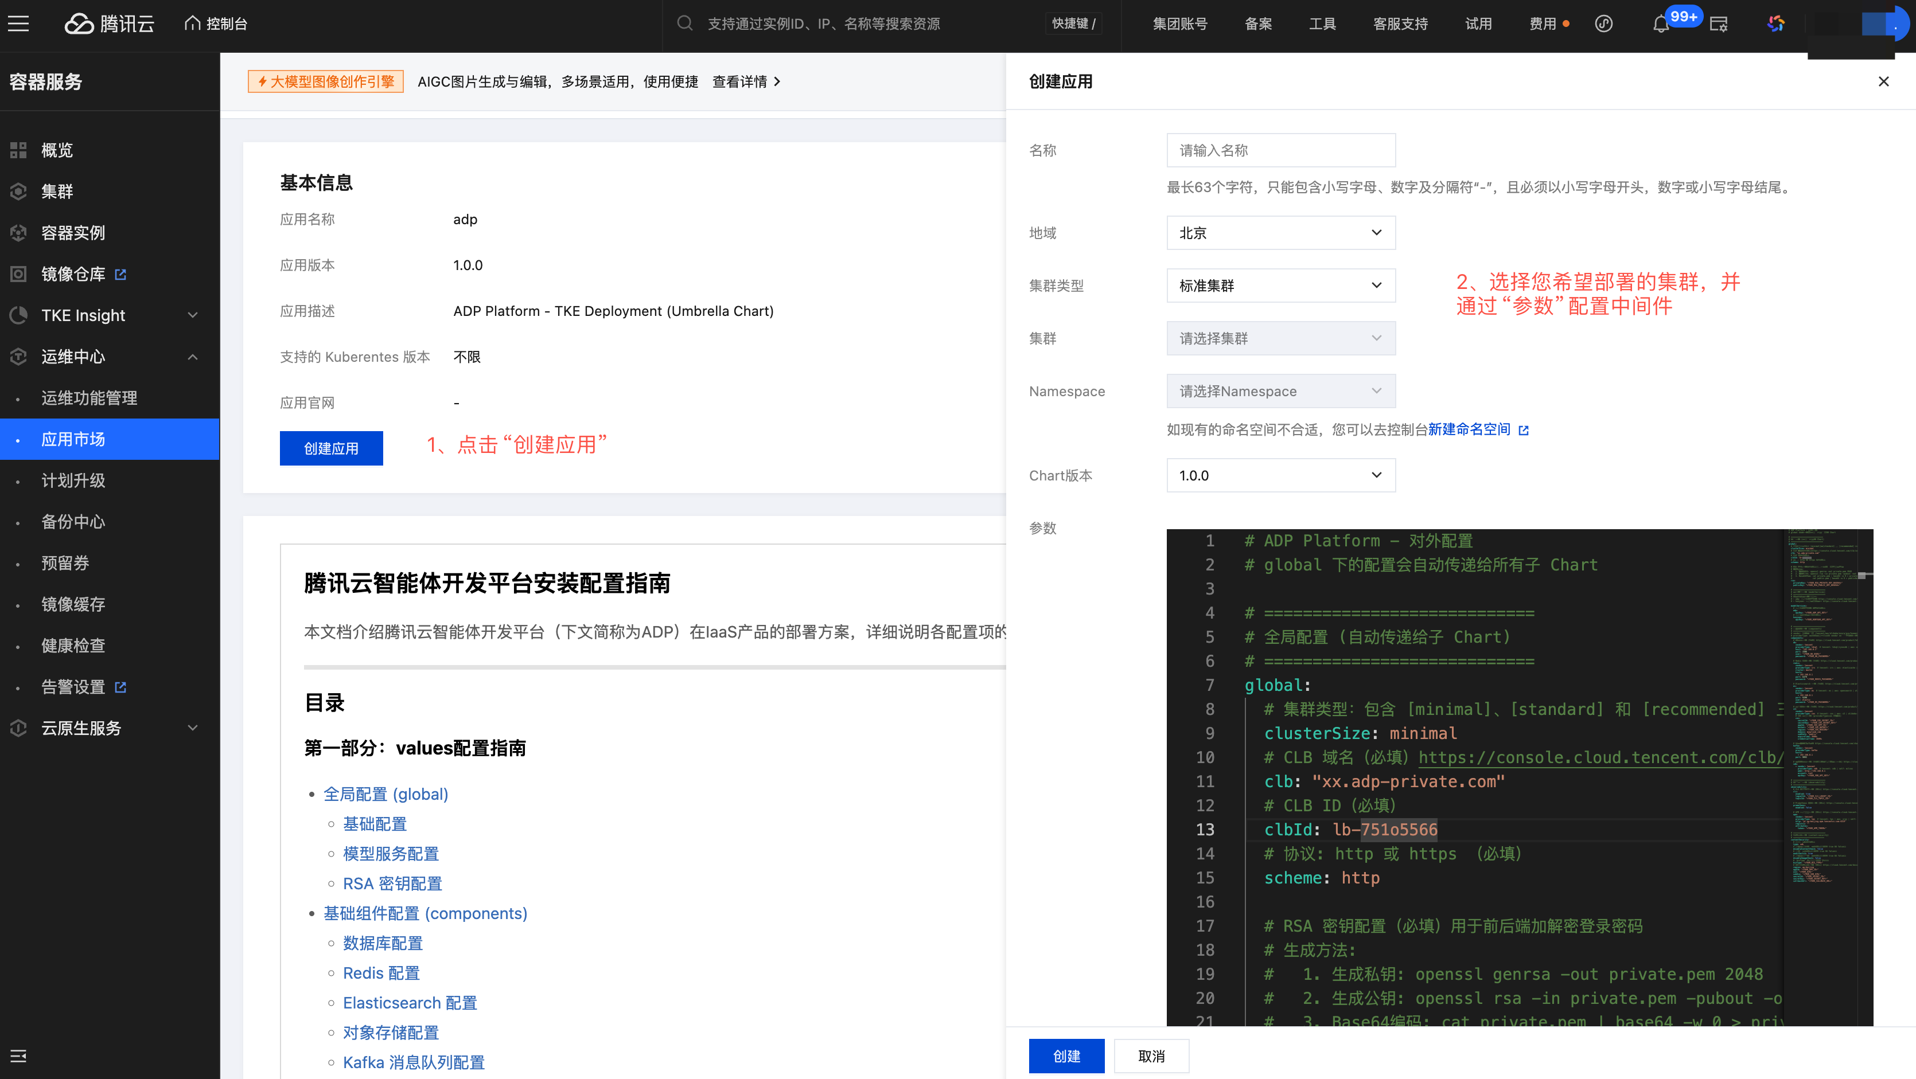Click the notification bell icon
The width and height of the screenshot is (1916, 1079).
point(1660,25)
